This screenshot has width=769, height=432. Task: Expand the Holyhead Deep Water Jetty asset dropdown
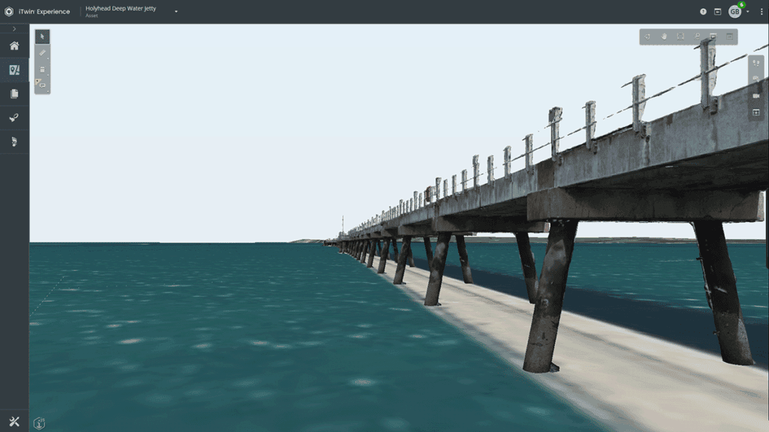click(176, 12)
